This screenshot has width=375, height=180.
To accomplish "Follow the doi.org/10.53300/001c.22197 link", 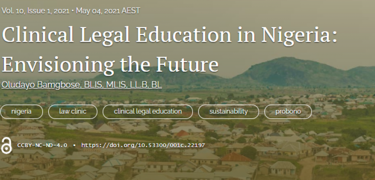I will pos(143,145).
